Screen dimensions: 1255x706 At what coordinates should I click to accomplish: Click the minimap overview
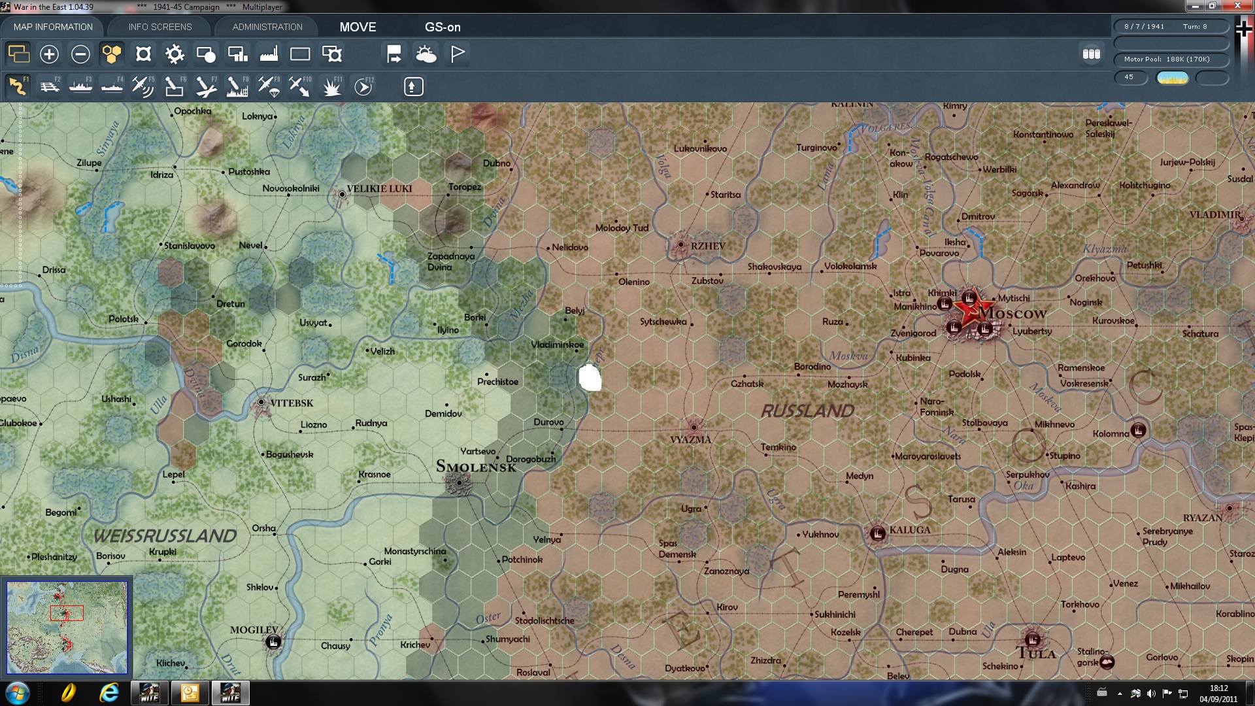(67, 628)
